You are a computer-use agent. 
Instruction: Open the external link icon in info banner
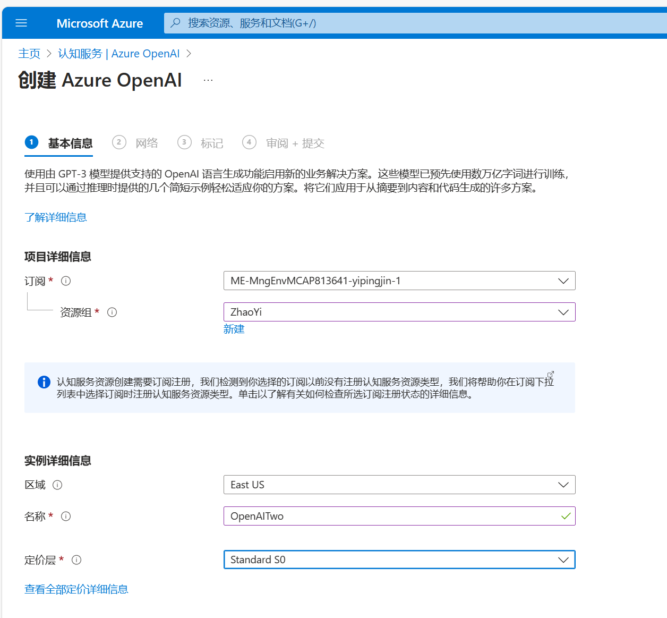pyautogui.click(x=551, y=374)
